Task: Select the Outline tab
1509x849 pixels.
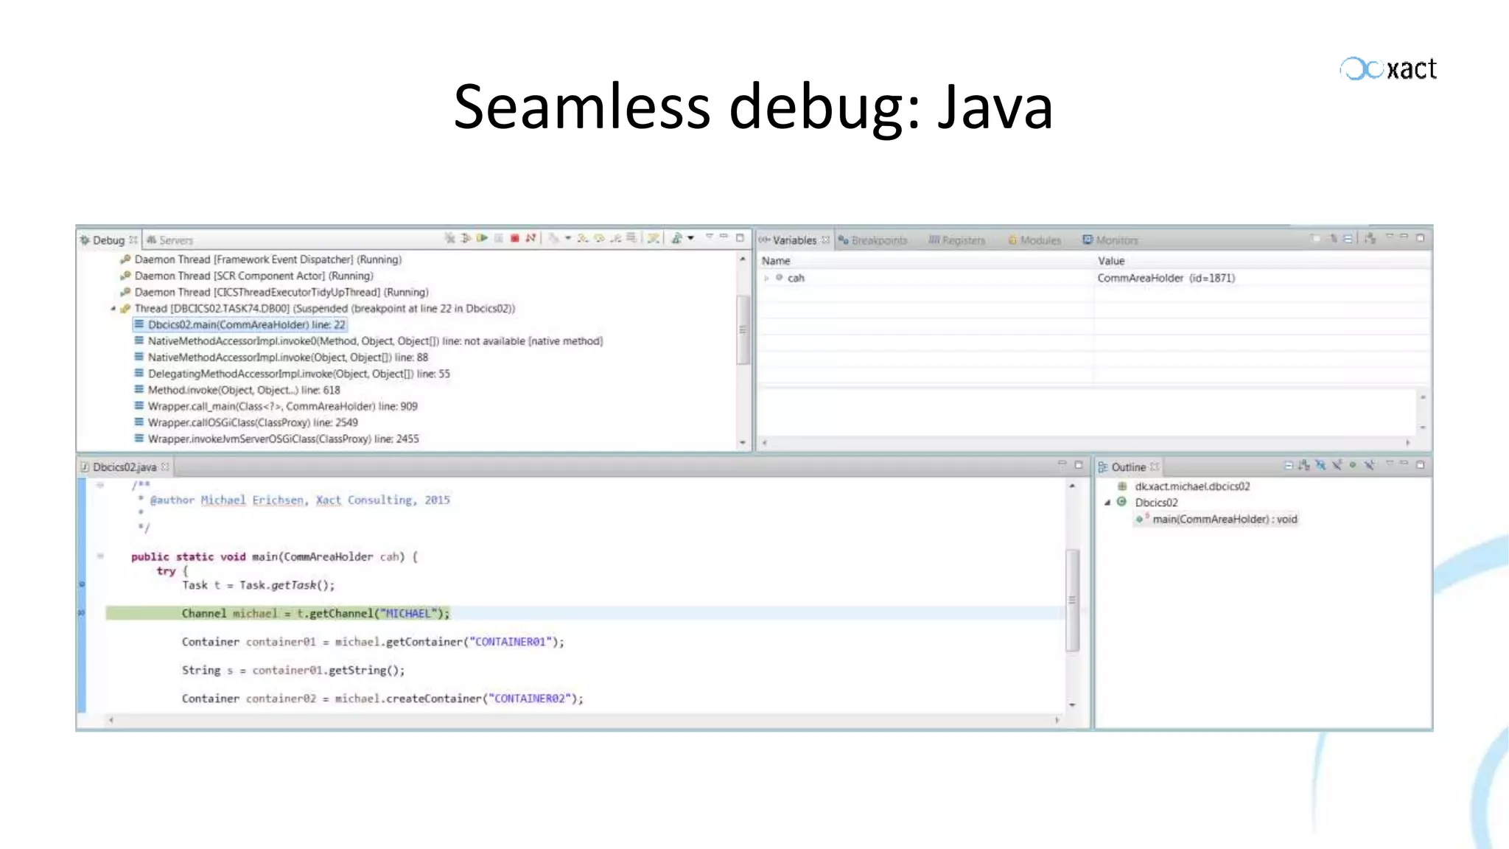Action: click(x=1128, y=467)
